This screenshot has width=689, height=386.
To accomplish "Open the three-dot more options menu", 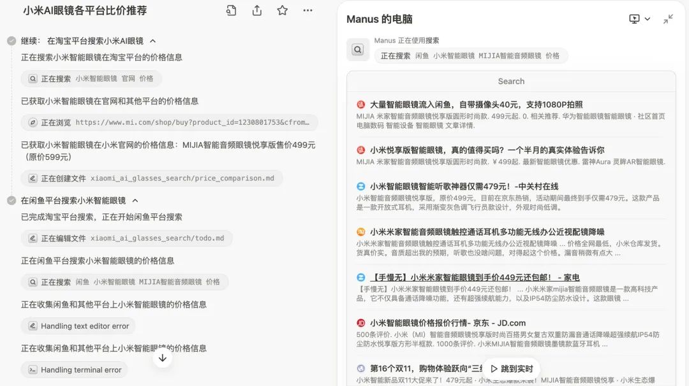I will (307, 10).
